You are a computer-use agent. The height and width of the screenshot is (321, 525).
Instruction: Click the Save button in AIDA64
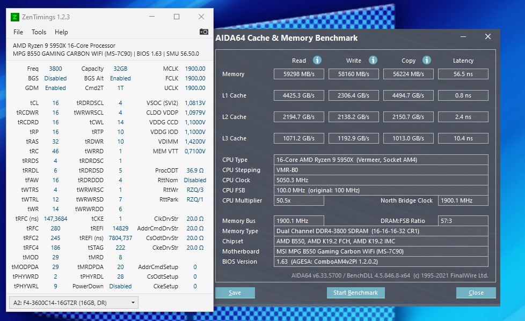click(235, 293)
